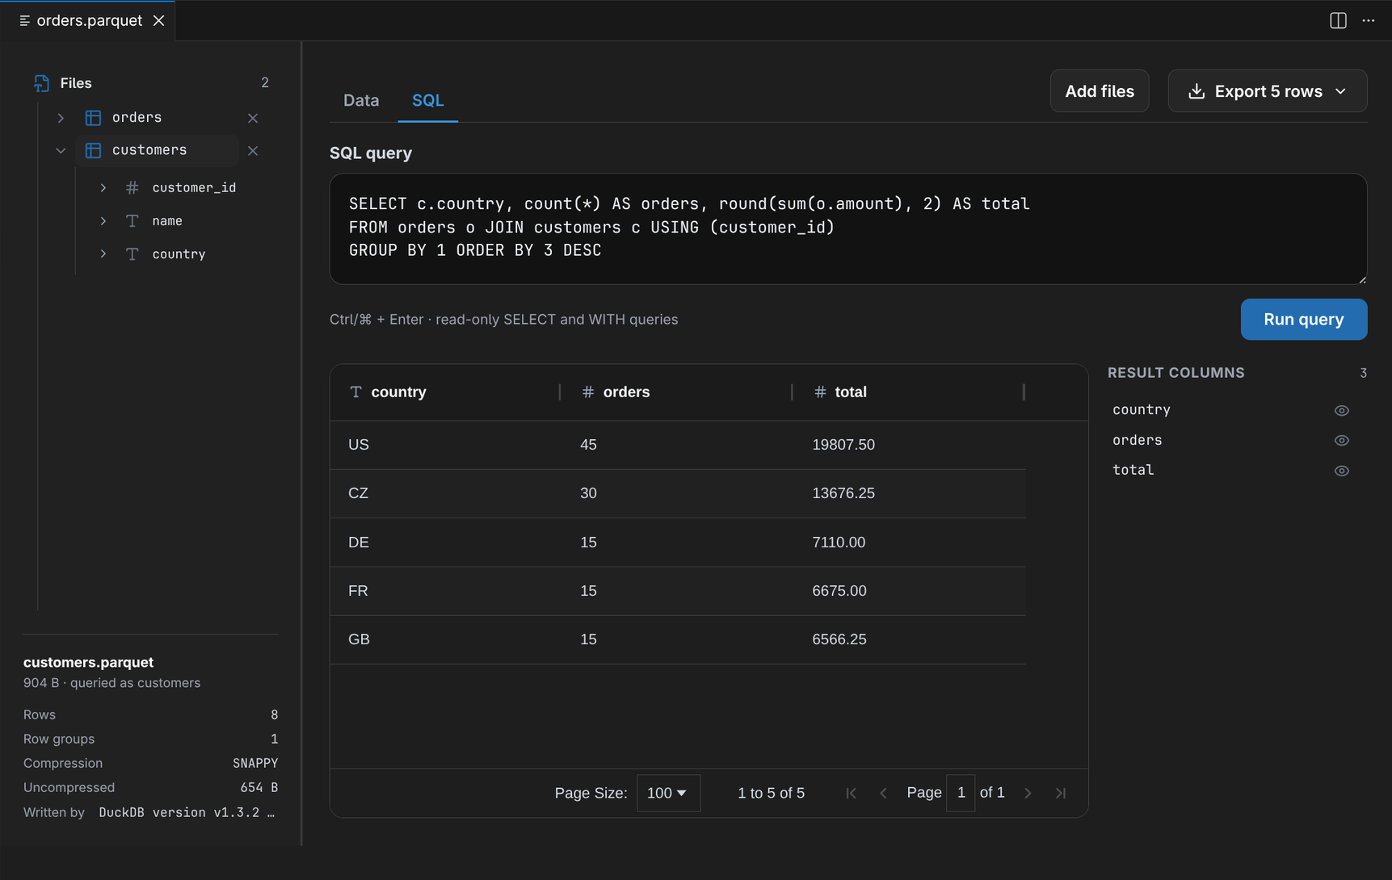Click the page number input field
The height and width of the screenshot is (880, 1392).
click(961, 793)
